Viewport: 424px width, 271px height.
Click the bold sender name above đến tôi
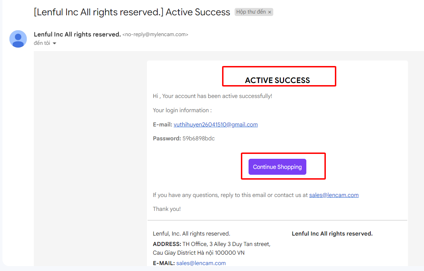tap(77, 34)
